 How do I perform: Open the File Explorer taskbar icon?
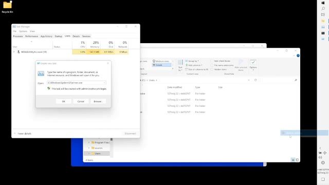pyautogui.click(x=323, y=21)
